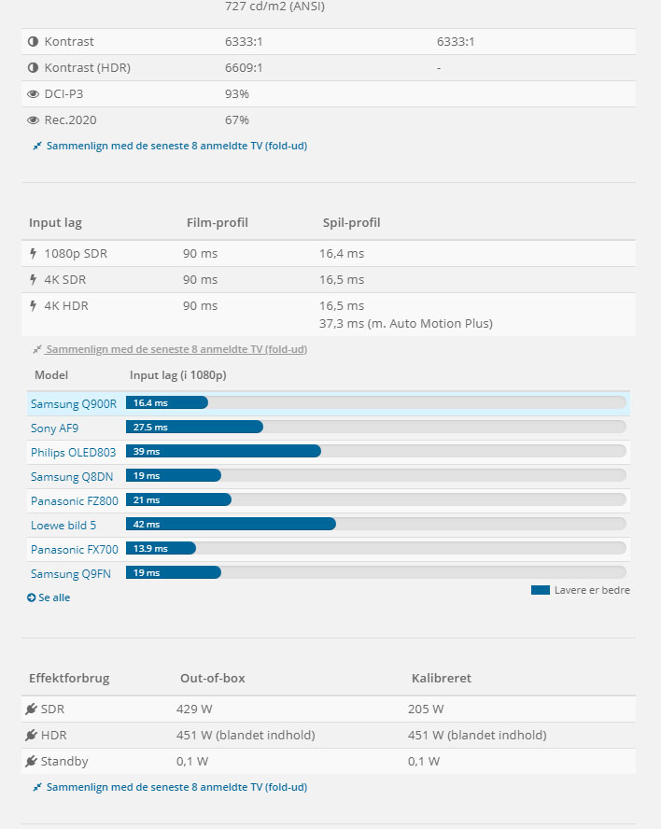Viewport: 661px width, 829px height.
Task: Click the plug icon next to Standby
Action: point(32,762)
